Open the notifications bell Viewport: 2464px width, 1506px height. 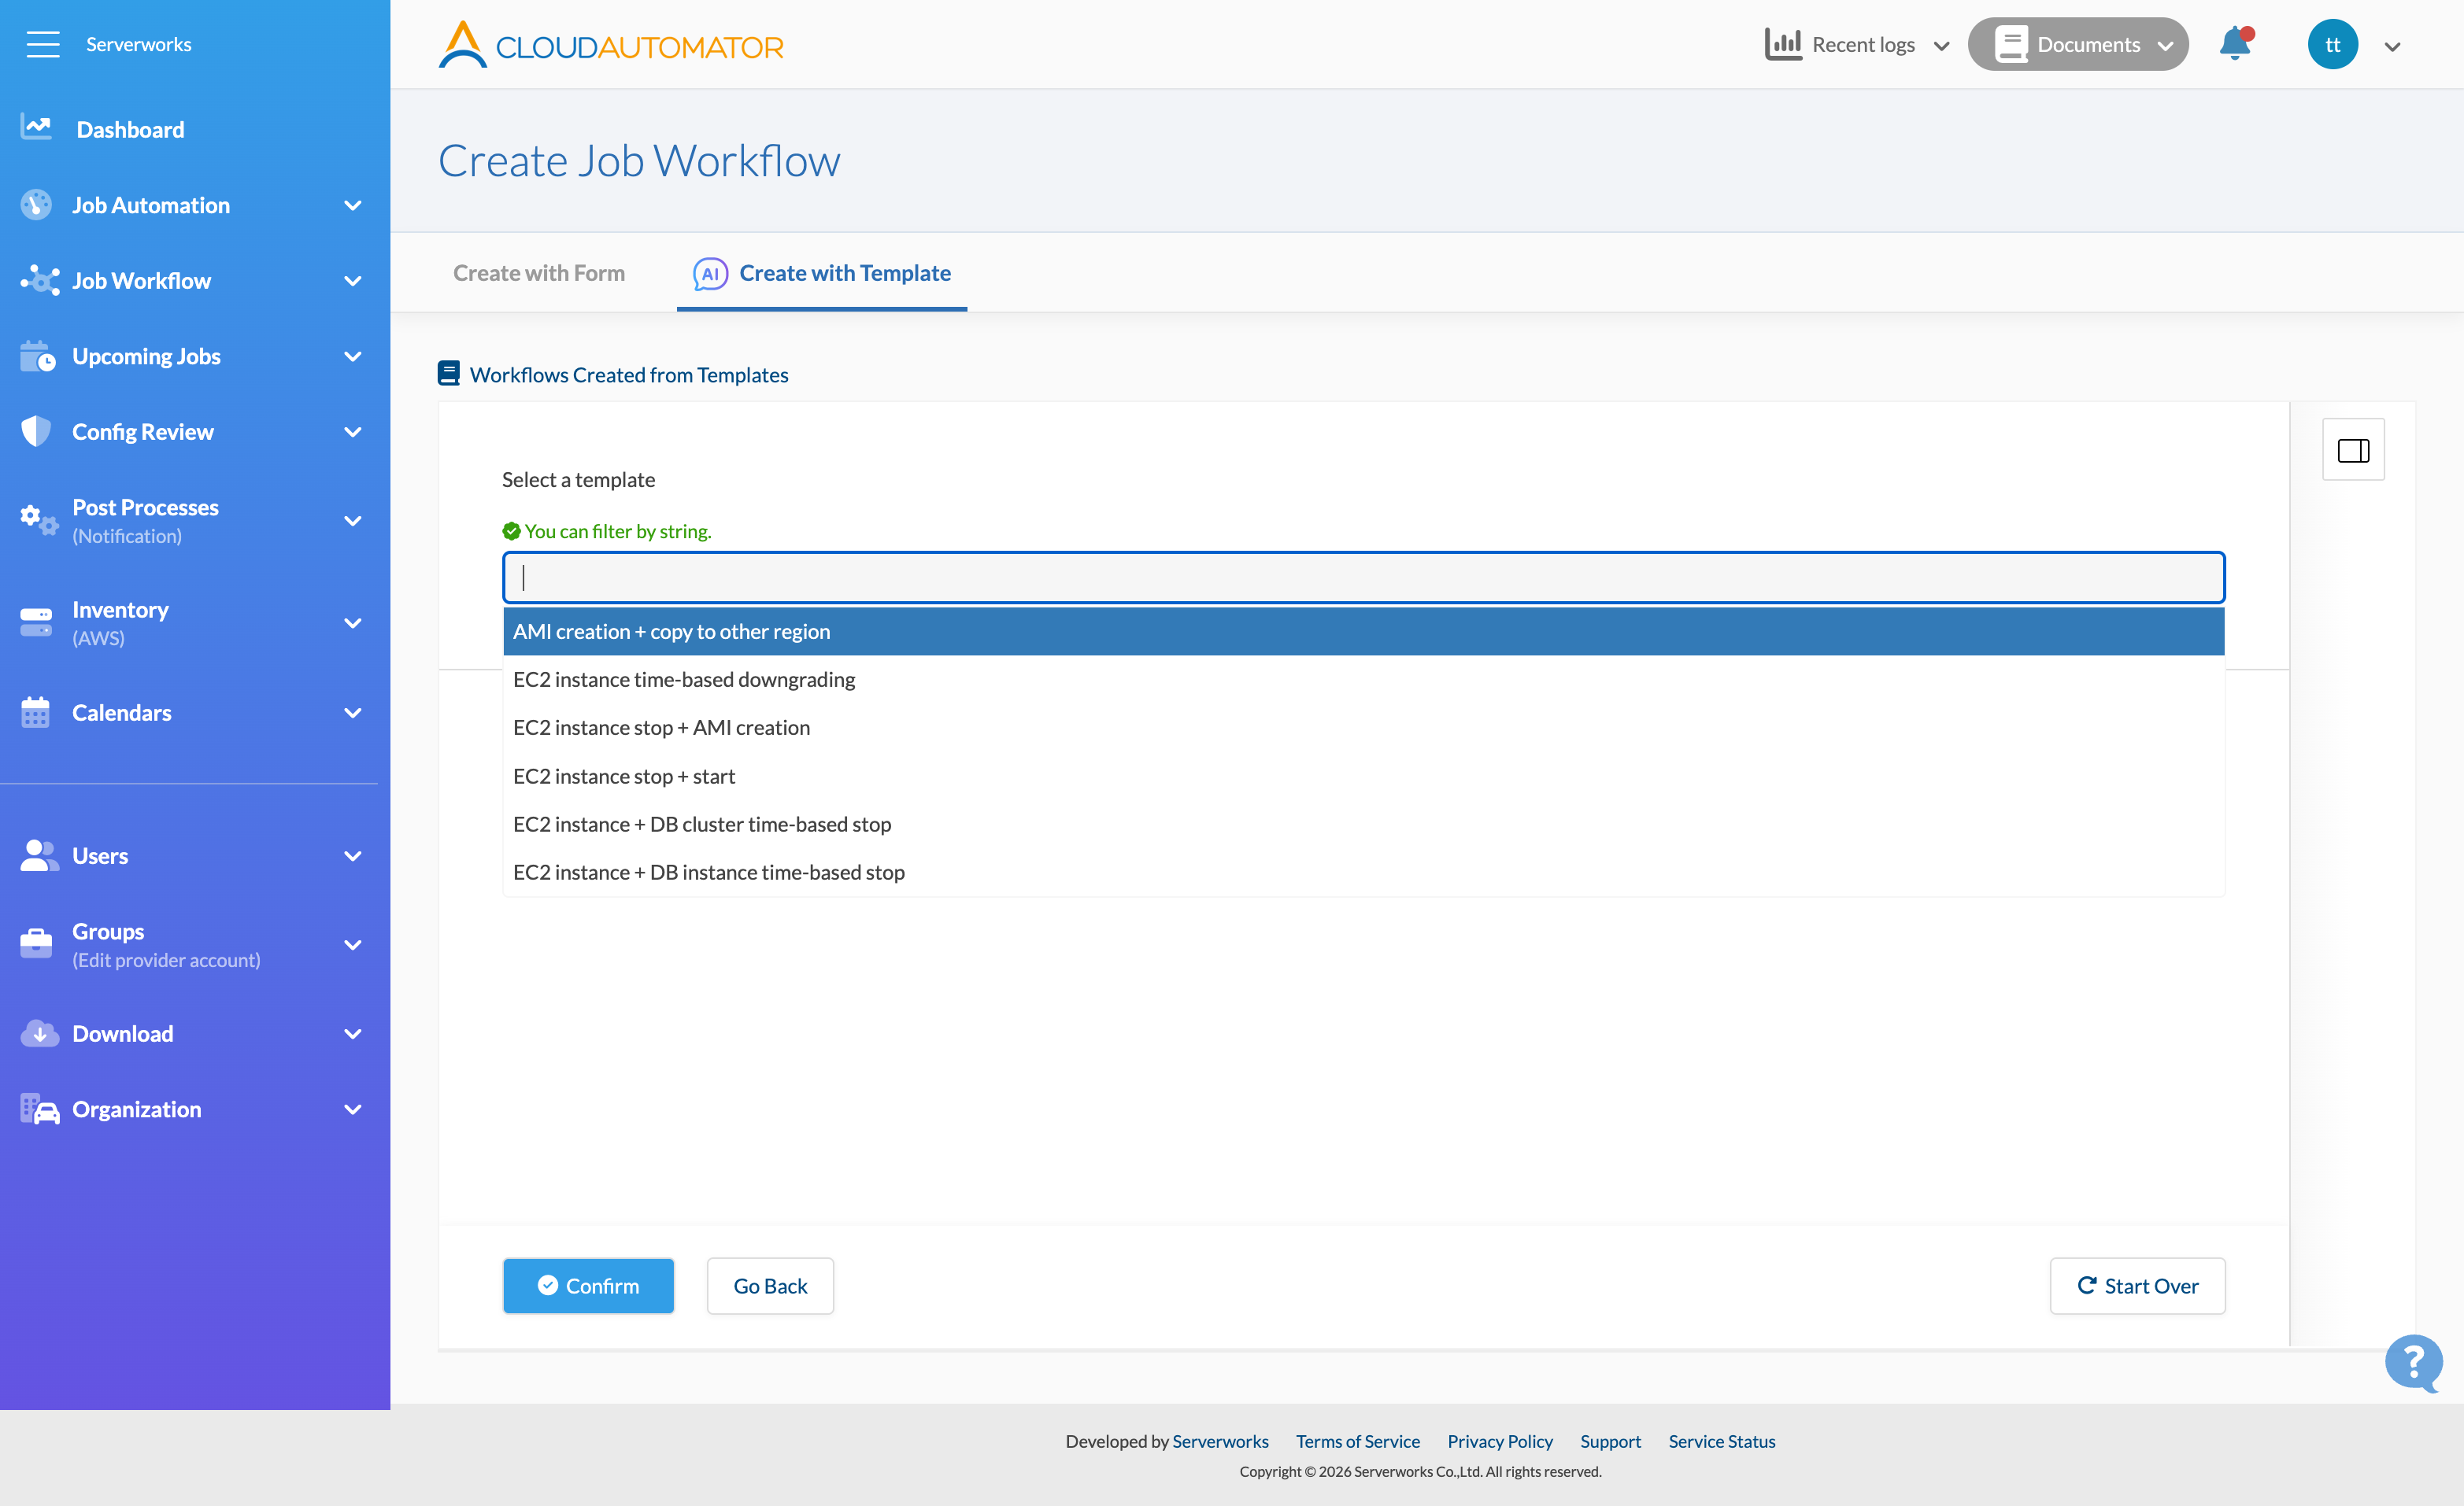2235,44
